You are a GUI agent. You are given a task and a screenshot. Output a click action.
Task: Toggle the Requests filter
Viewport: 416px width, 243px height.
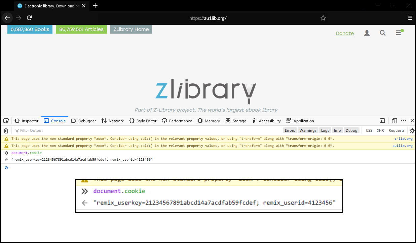coord(396,130)
